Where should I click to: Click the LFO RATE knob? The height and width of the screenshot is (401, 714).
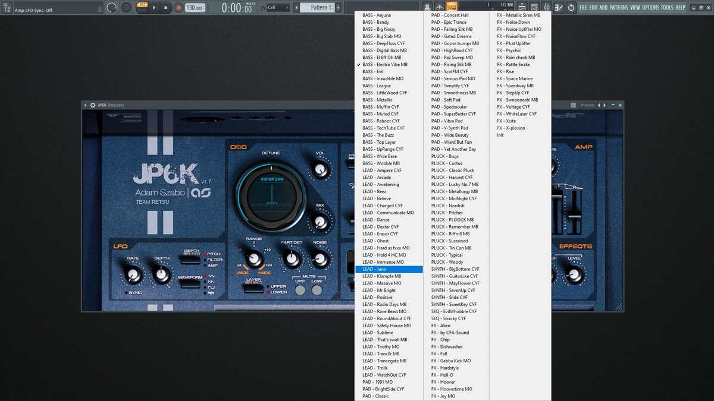click(133, 274)
